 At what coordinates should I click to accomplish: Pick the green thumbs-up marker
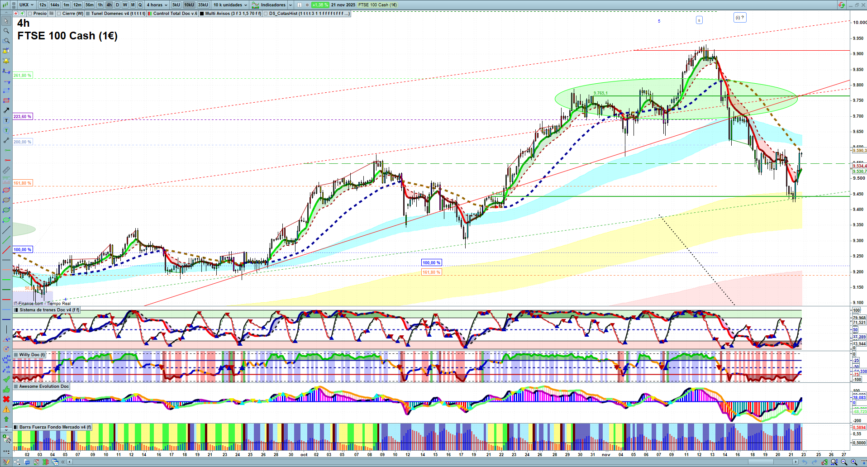(6, 389)
